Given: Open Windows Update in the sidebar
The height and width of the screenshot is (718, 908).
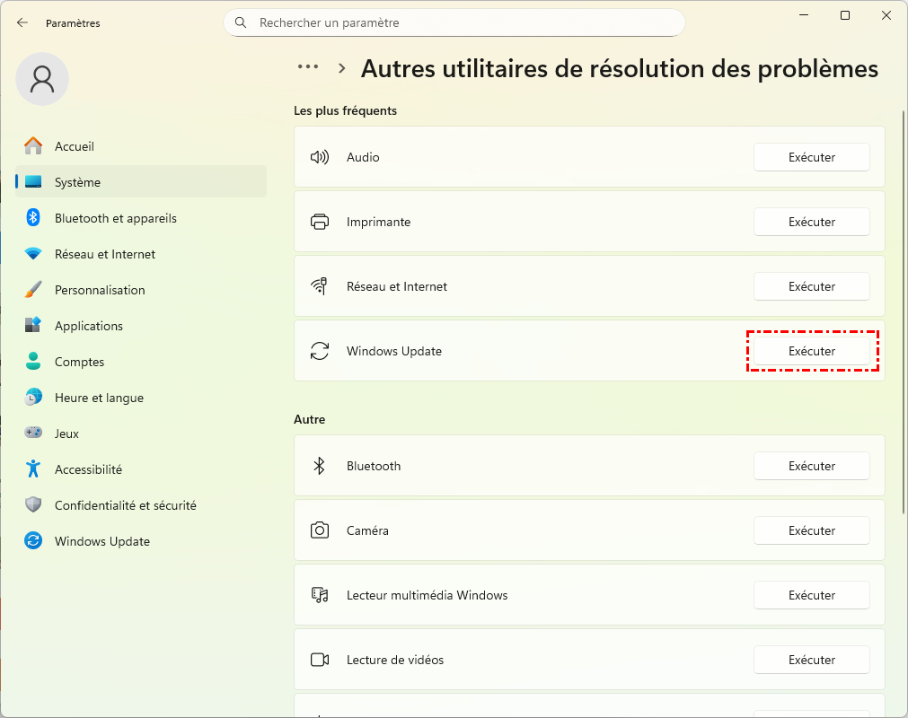Looking at the screenshot, I should click(102, 541).
